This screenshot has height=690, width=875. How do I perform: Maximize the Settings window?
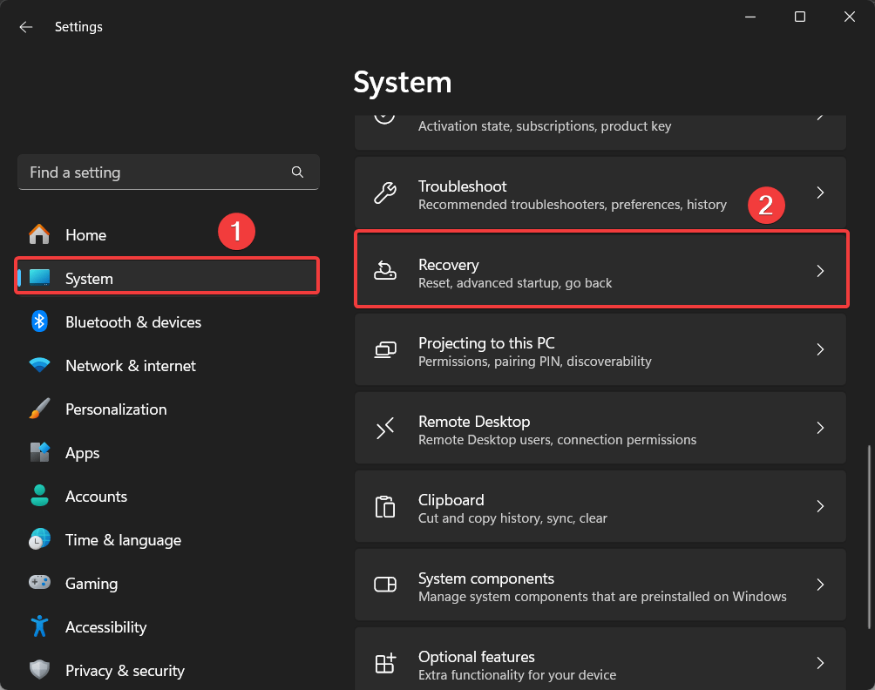pyautogui.click(x=800, y=17)
